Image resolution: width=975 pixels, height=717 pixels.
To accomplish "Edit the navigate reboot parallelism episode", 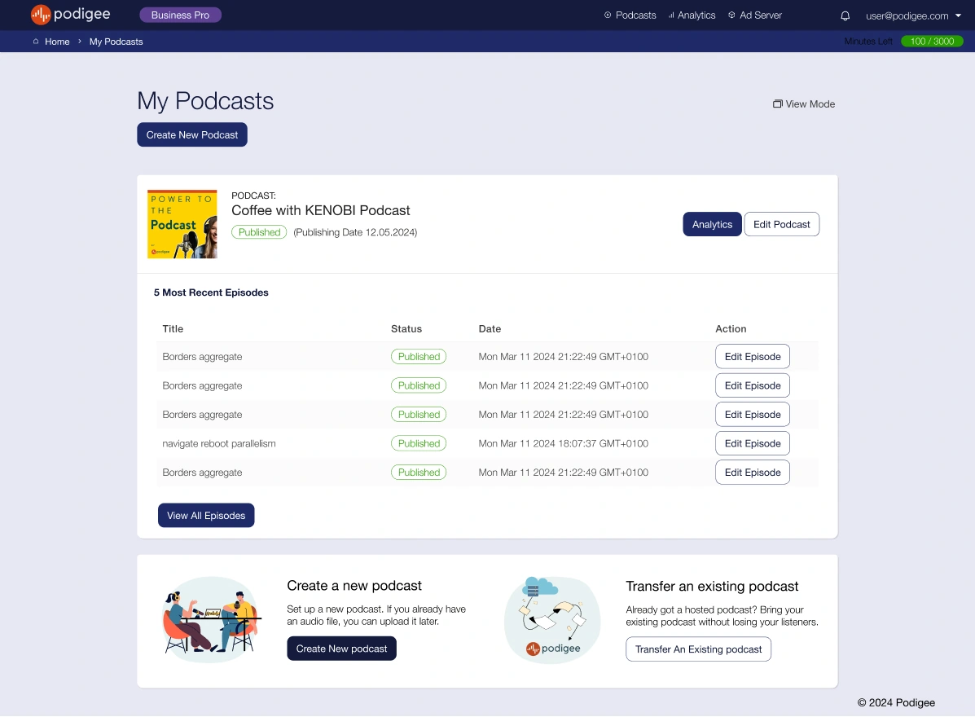I will coord(753,443).
